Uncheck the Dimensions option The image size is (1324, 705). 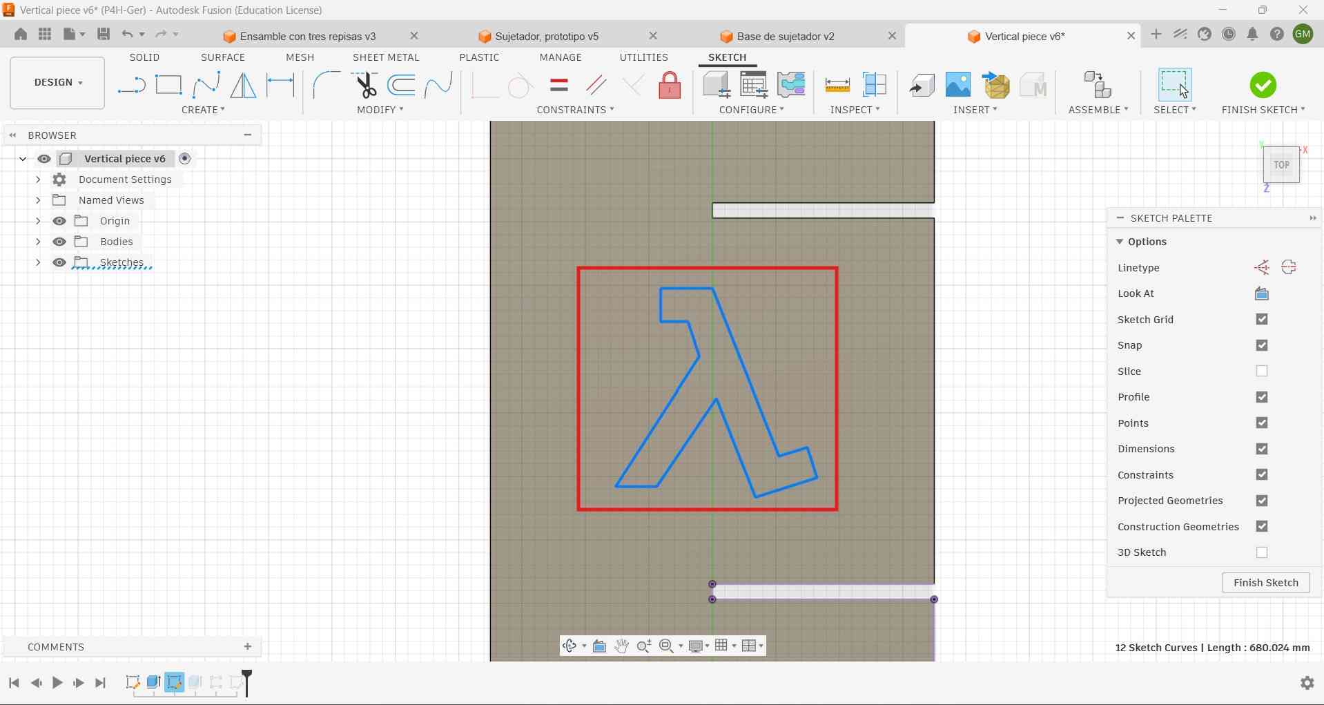[x=1262, y=449]
